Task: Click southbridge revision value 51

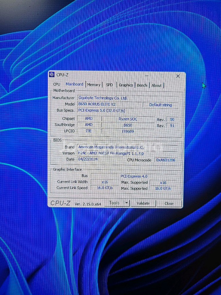Action: tap(172, 125)
